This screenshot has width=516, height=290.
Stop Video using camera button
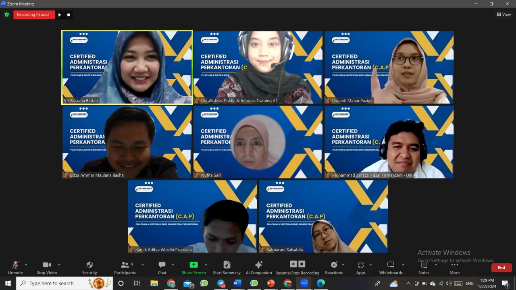coord(47,268)
